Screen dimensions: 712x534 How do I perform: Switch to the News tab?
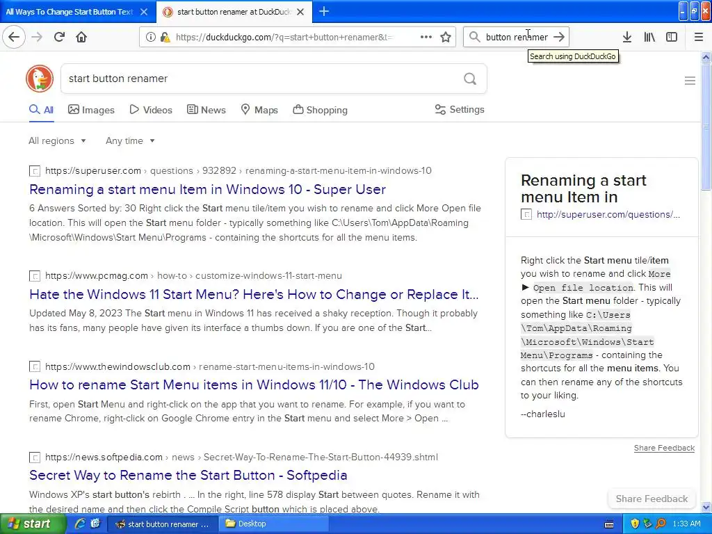pos(206,110)
